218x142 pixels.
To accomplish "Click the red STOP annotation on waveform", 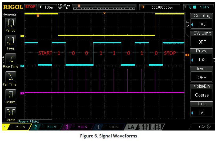I will click(170, 53).
